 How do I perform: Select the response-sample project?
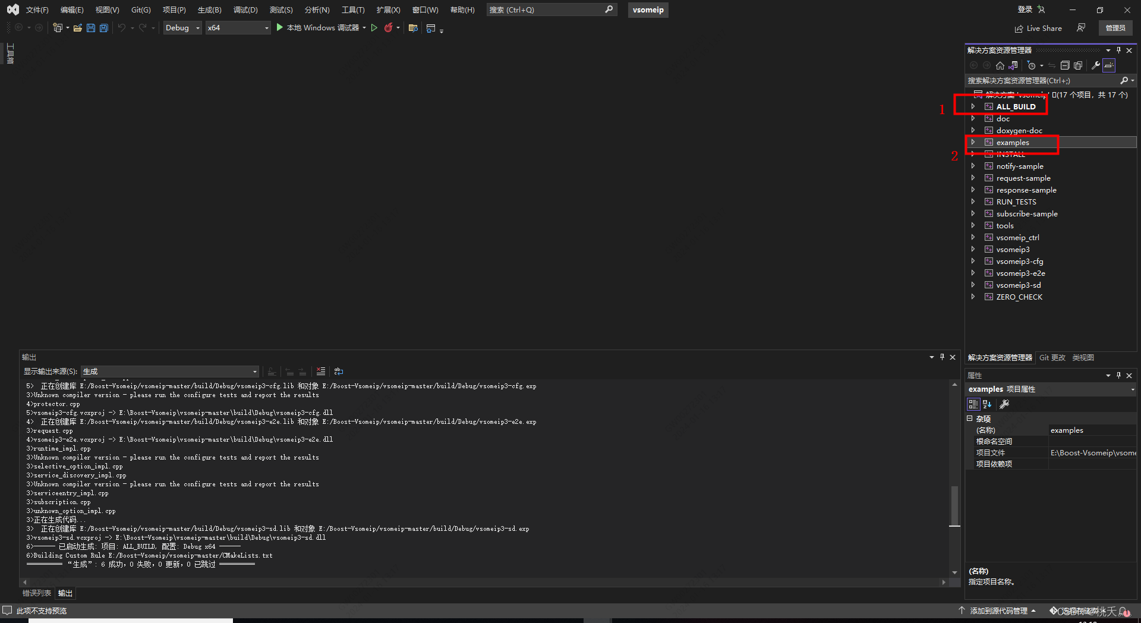[1026, 190]
